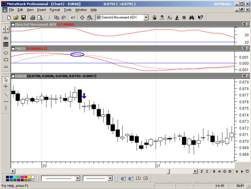
Task: Open the Format menu
Action: [55, 10]
